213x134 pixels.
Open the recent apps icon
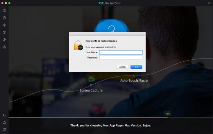tap(4, 130)
